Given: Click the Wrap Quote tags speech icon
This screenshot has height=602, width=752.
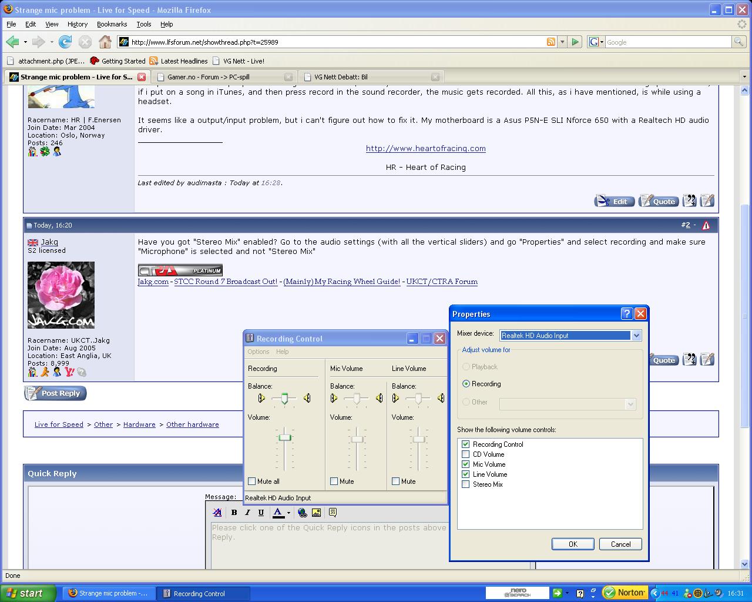Looking at the screenshot, I should [x=333, y=513].
